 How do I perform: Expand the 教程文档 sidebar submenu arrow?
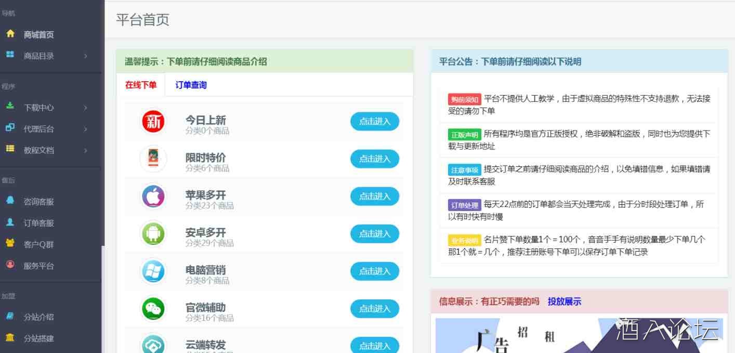click(86, 150)
